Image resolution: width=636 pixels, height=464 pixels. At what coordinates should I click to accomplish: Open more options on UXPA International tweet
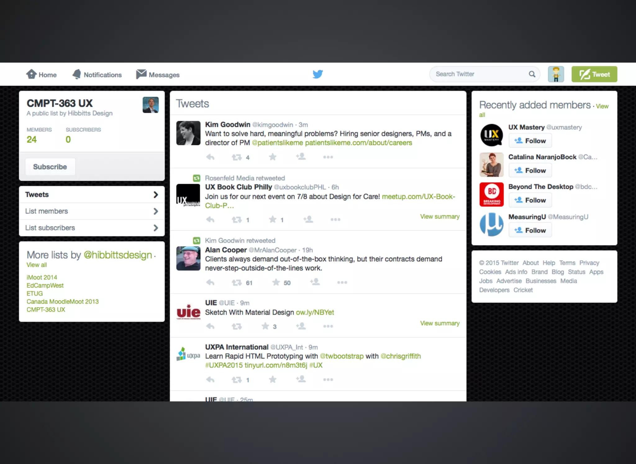click(x=328, y=380)
